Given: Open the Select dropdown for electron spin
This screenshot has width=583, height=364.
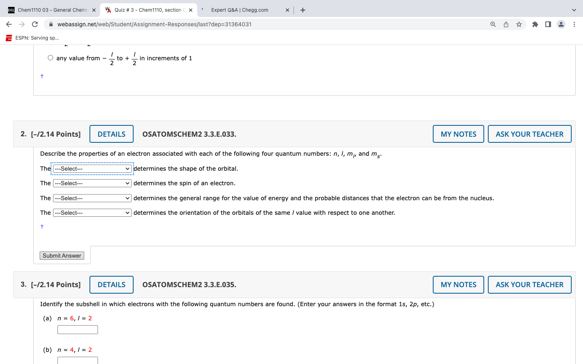Looking at the screenshot, I should [92, 183].
